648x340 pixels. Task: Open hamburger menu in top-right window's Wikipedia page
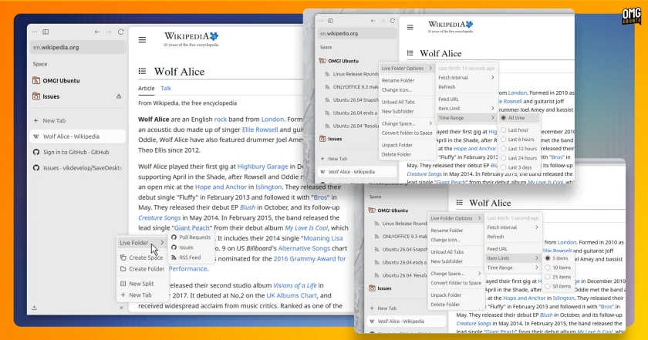click(x=410, y=27)
